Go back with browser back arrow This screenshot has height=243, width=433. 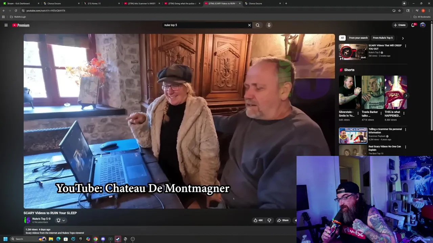point(4,10)
